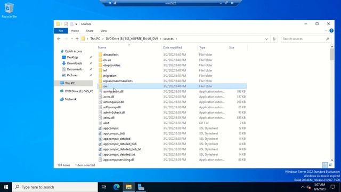This screenshot has height=192, width=341.
Task: Open the address bar history dropdown
Action: click(266, 39)
